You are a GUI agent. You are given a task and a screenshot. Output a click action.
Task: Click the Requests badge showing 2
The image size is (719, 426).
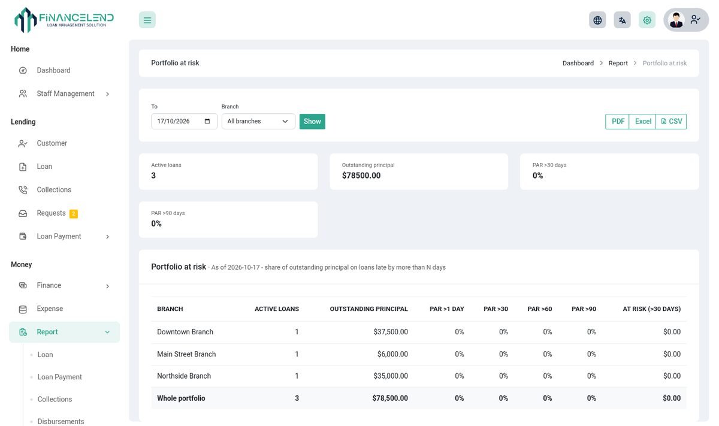point(74,213)
